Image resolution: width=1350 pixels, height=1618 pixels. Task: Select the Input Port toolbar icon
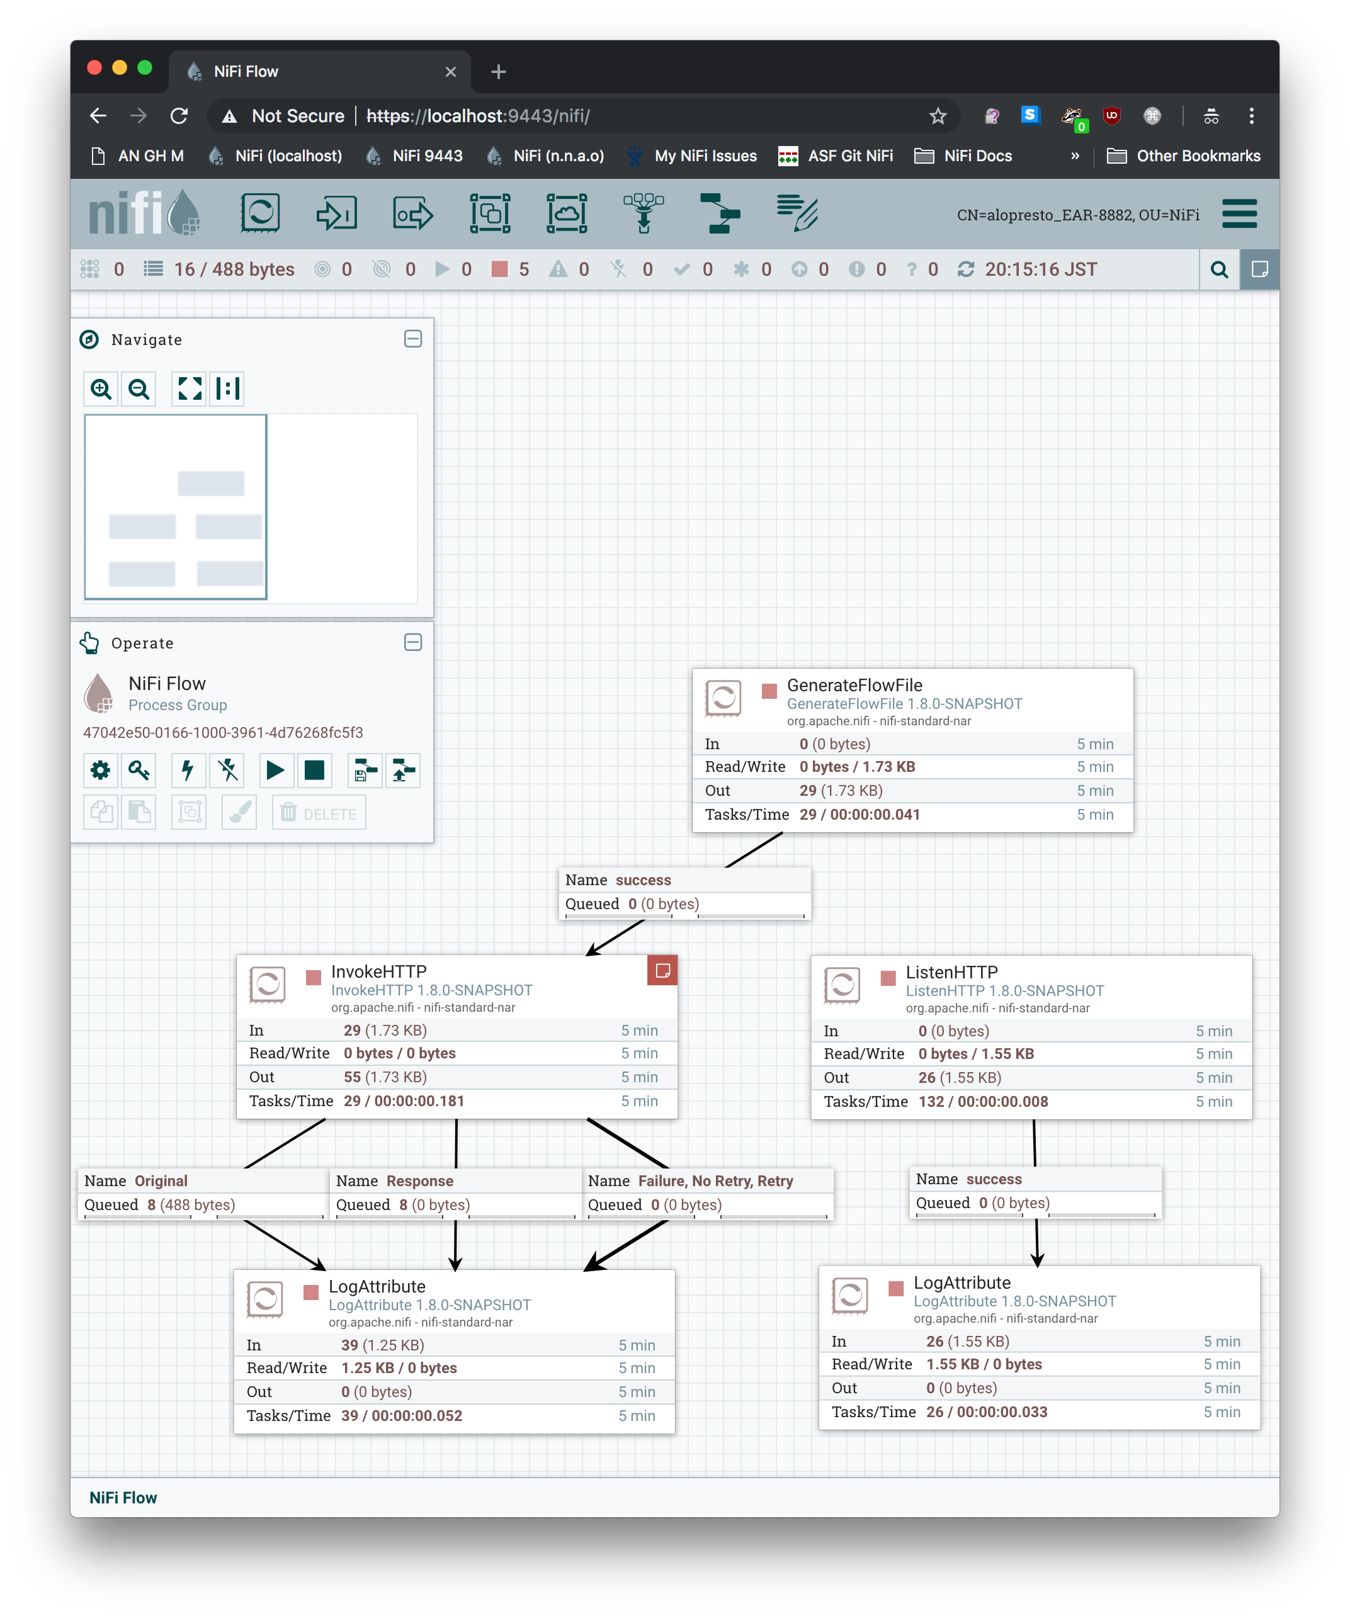tap(337, 213)
